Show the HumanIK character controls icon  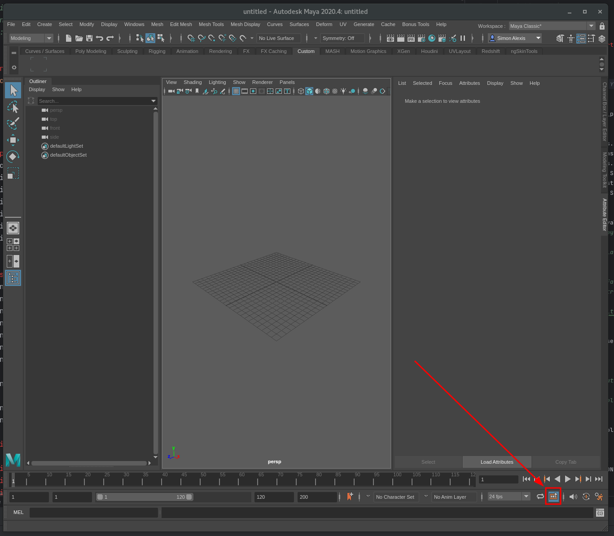(x=570, y=38)
